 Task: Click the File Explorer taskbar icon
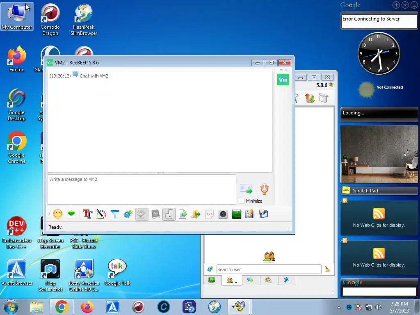click(37, 307)
